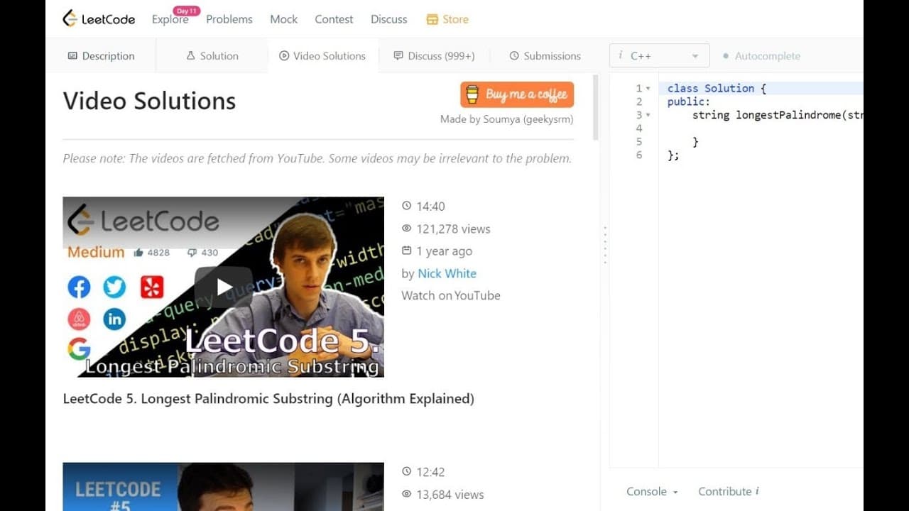The height and width of the screenshot is (511, 909).
Task: Open the Discuss nav item
Action: [388, 19]
